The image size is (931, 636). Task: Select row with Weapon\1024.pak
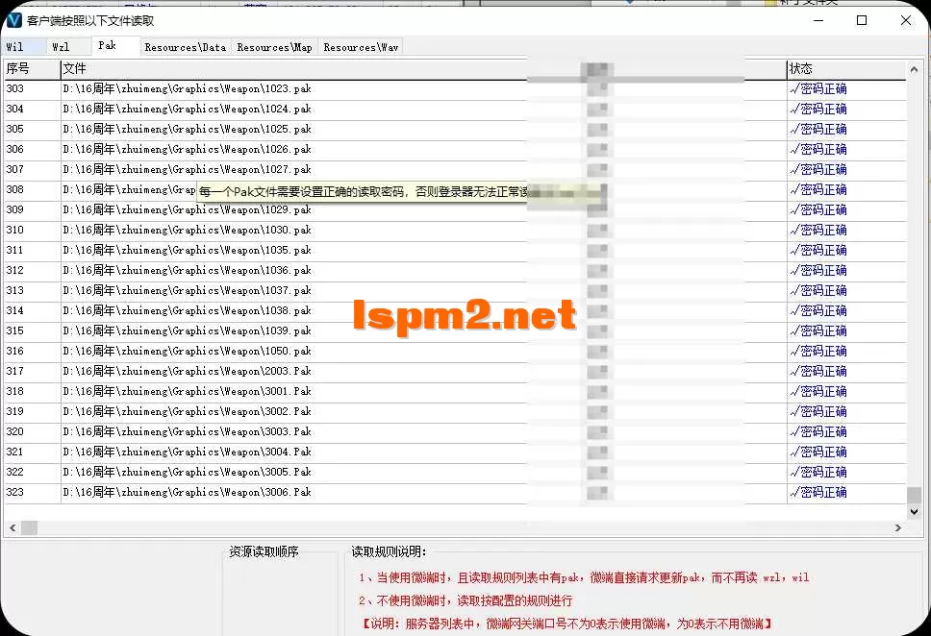coord(456,110)
